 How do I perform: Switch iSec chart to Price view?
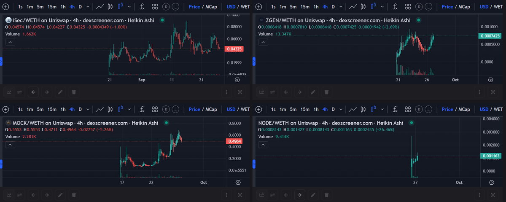pos(194,7)
